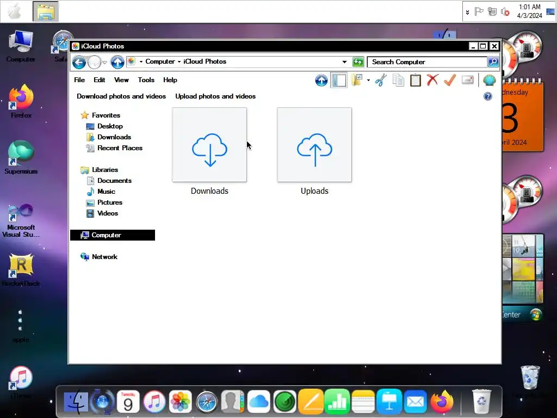Open Photos flower icon in the dock
Screen dimensions: 557x418
(x=181, y=402)
